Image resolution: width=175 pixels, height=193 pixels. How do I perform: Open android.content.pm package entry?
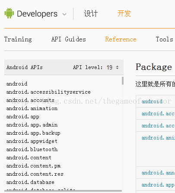pyautogui.click(x=33, y=166)
